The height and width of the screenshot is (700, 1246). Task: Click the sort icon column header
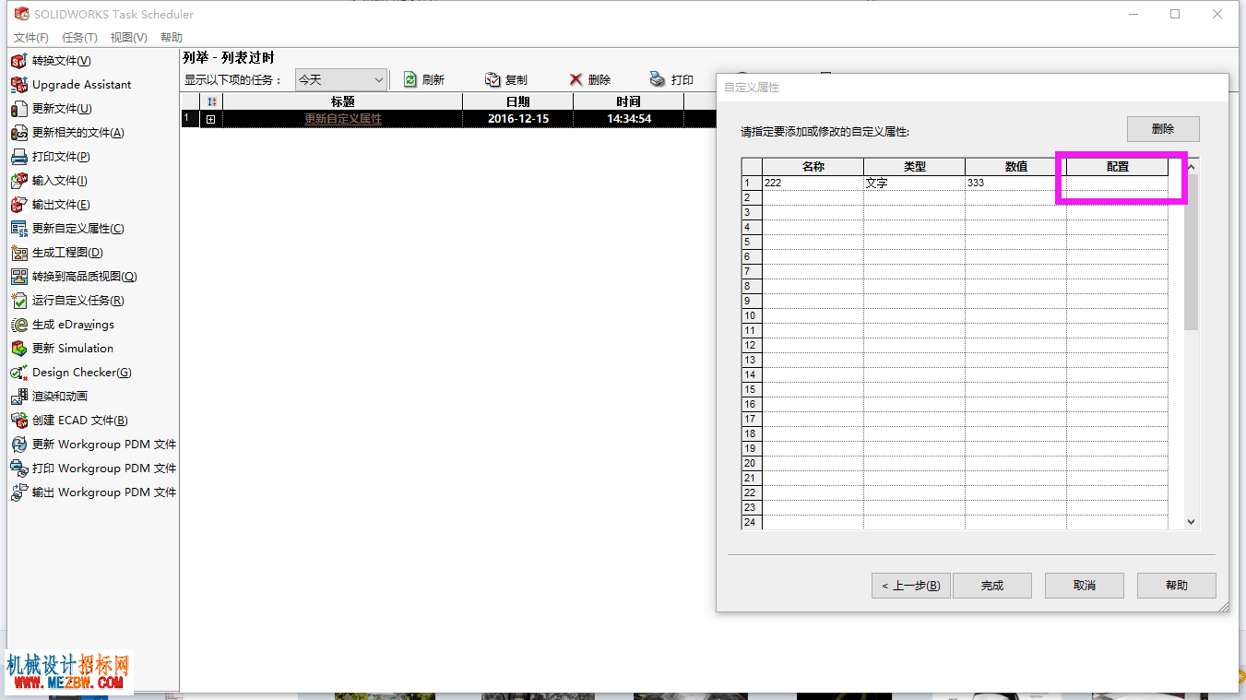pyautogui.click(x=212, y=101)
